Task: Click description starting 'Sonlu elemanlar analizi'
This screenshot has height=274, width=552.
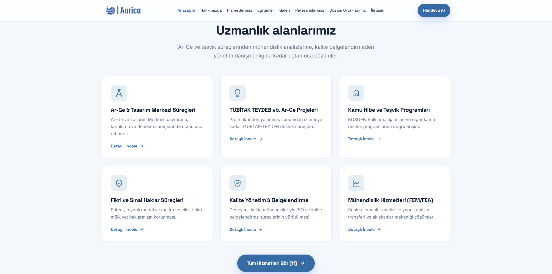Action: point(392,213)
